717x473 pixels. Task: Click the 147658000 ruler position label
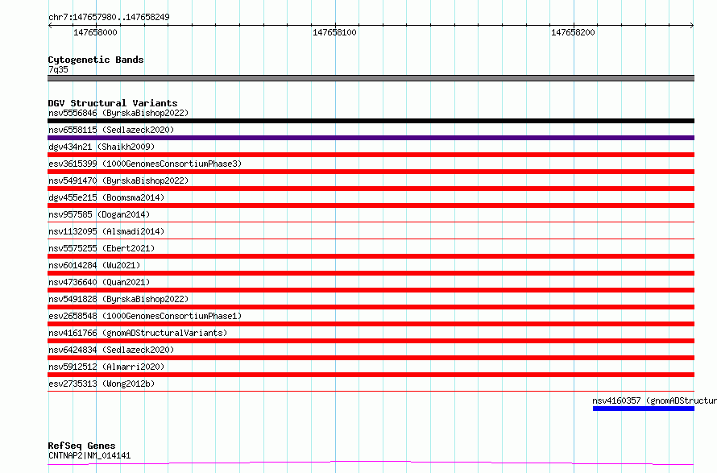pyautogui.click(x=95, y=32)
